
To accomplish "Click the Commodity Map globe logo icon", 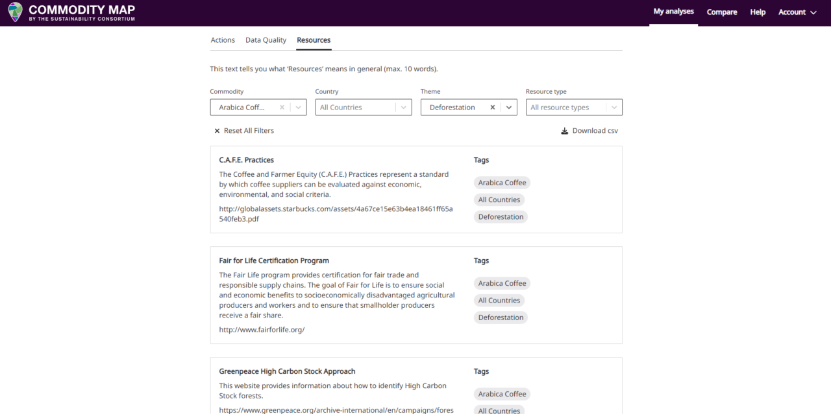I will tap(14, 12).
